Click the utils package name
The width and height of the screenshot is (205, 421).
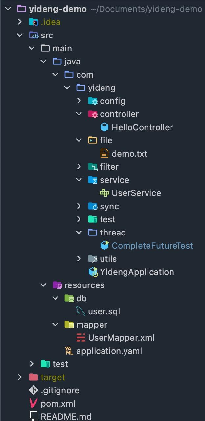pos(109,259)
